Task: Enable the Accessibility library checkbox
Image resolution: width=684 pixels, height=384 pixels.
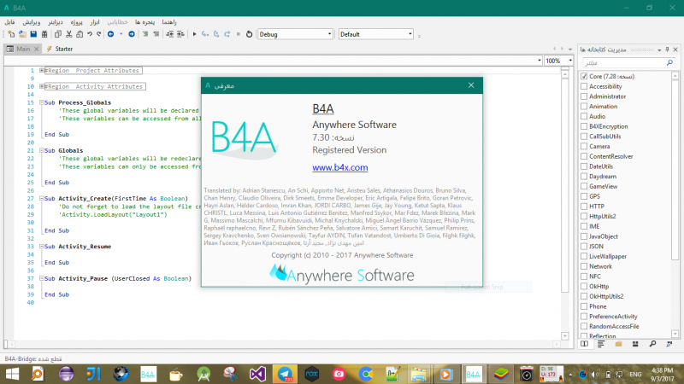Action: point(583,86)
